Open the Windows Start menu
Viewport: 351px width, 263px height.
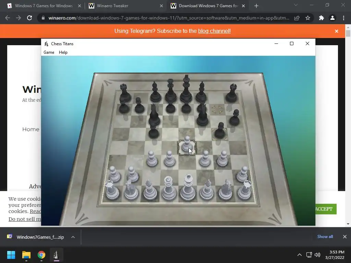click(11, 255)
